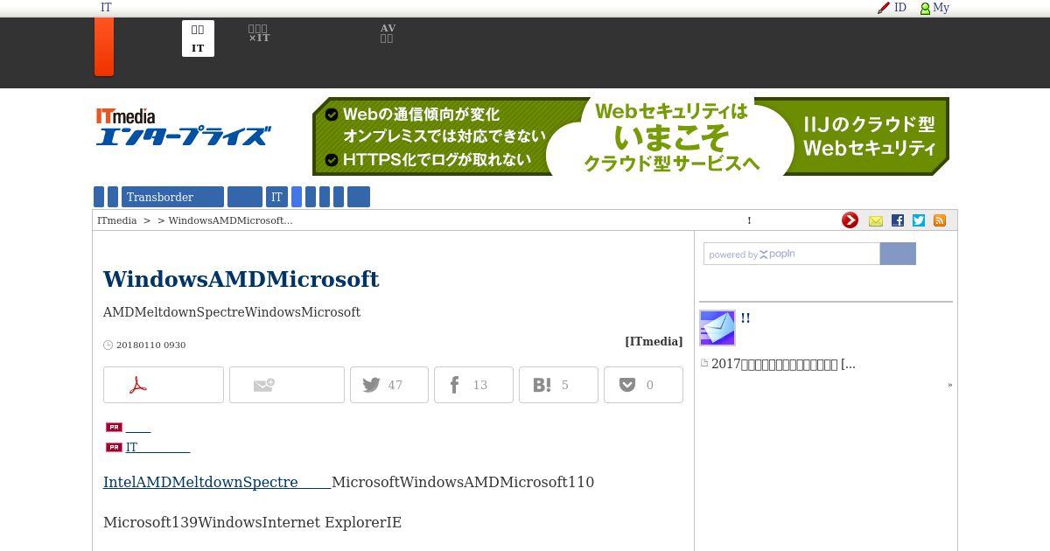Select the AV tab in dark header
1050x551 pixels.
coord(388,33)
